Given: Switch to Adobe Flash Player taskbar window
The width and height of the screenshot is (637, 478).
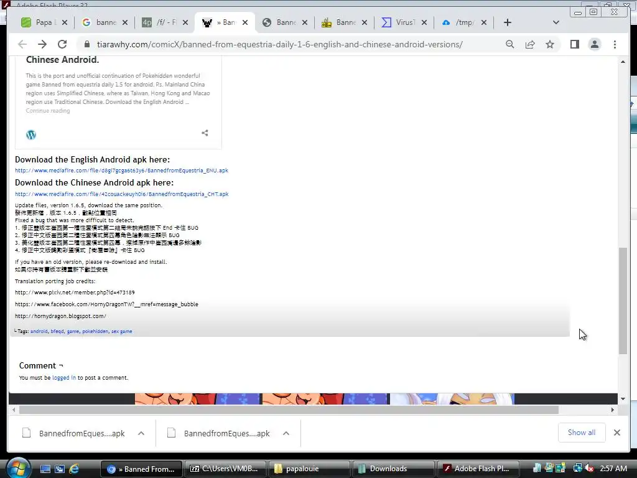Looking at the screenshot, I should (478, 469).
